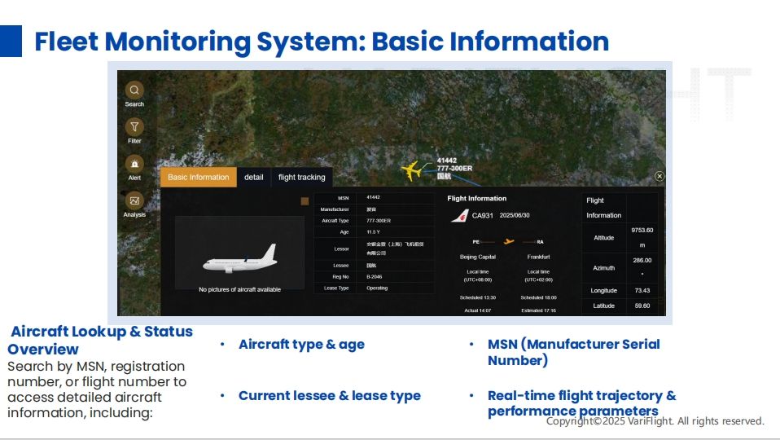
Task: Click the Lease Type value Operating
Action: click(377, 288)
